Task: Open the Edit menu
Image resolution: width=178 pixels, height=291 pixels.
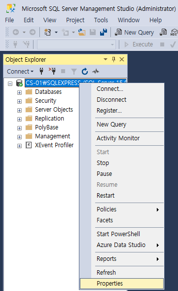Action: point(29,20)
